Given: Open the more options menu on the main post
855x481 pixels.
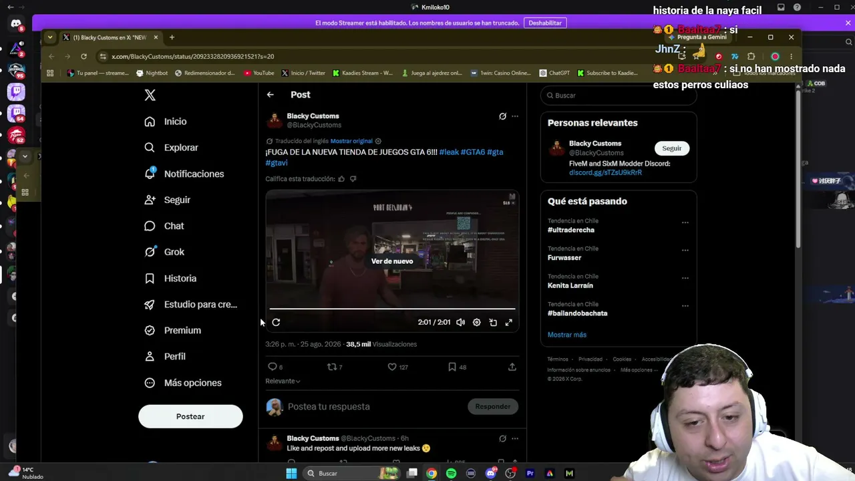Looking at the screenshot, I should 515,116.
